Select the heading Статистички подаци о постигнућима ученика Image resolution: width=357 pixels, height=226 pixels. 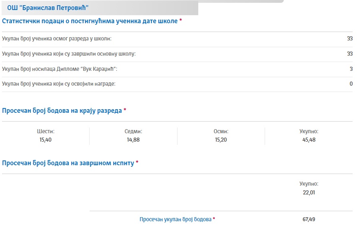(90, 21)
